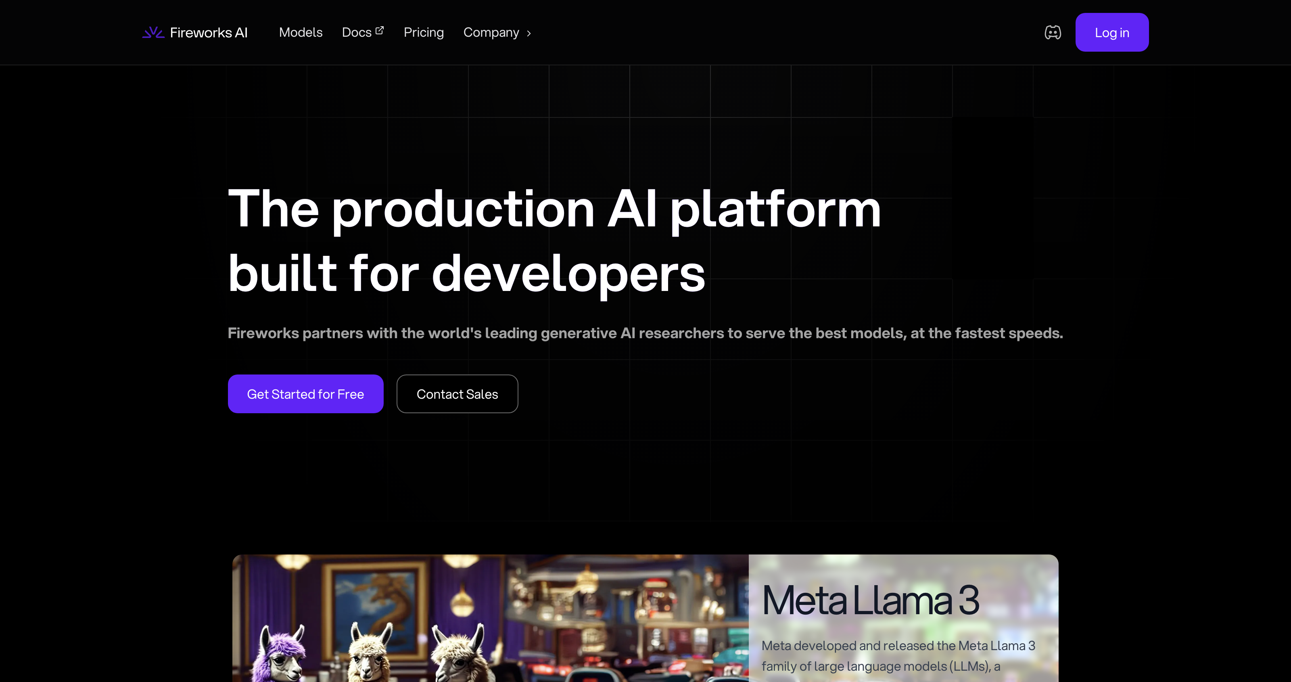1291x682 pixels.
Task: Click Get Started for Free
Action: tap(306, 393)
